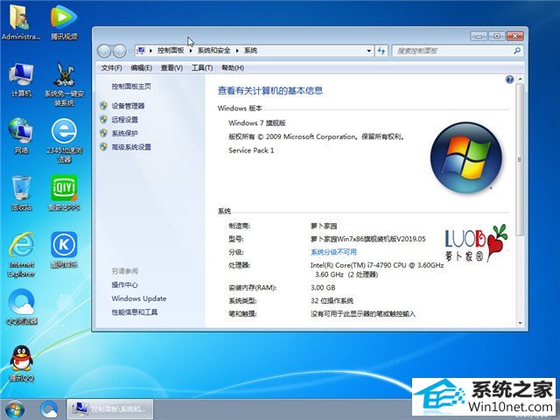Viewport: 560px width, 420px height.
Task: Open the 计算机 (Computer) desktop icon
Action: (21, 80)
